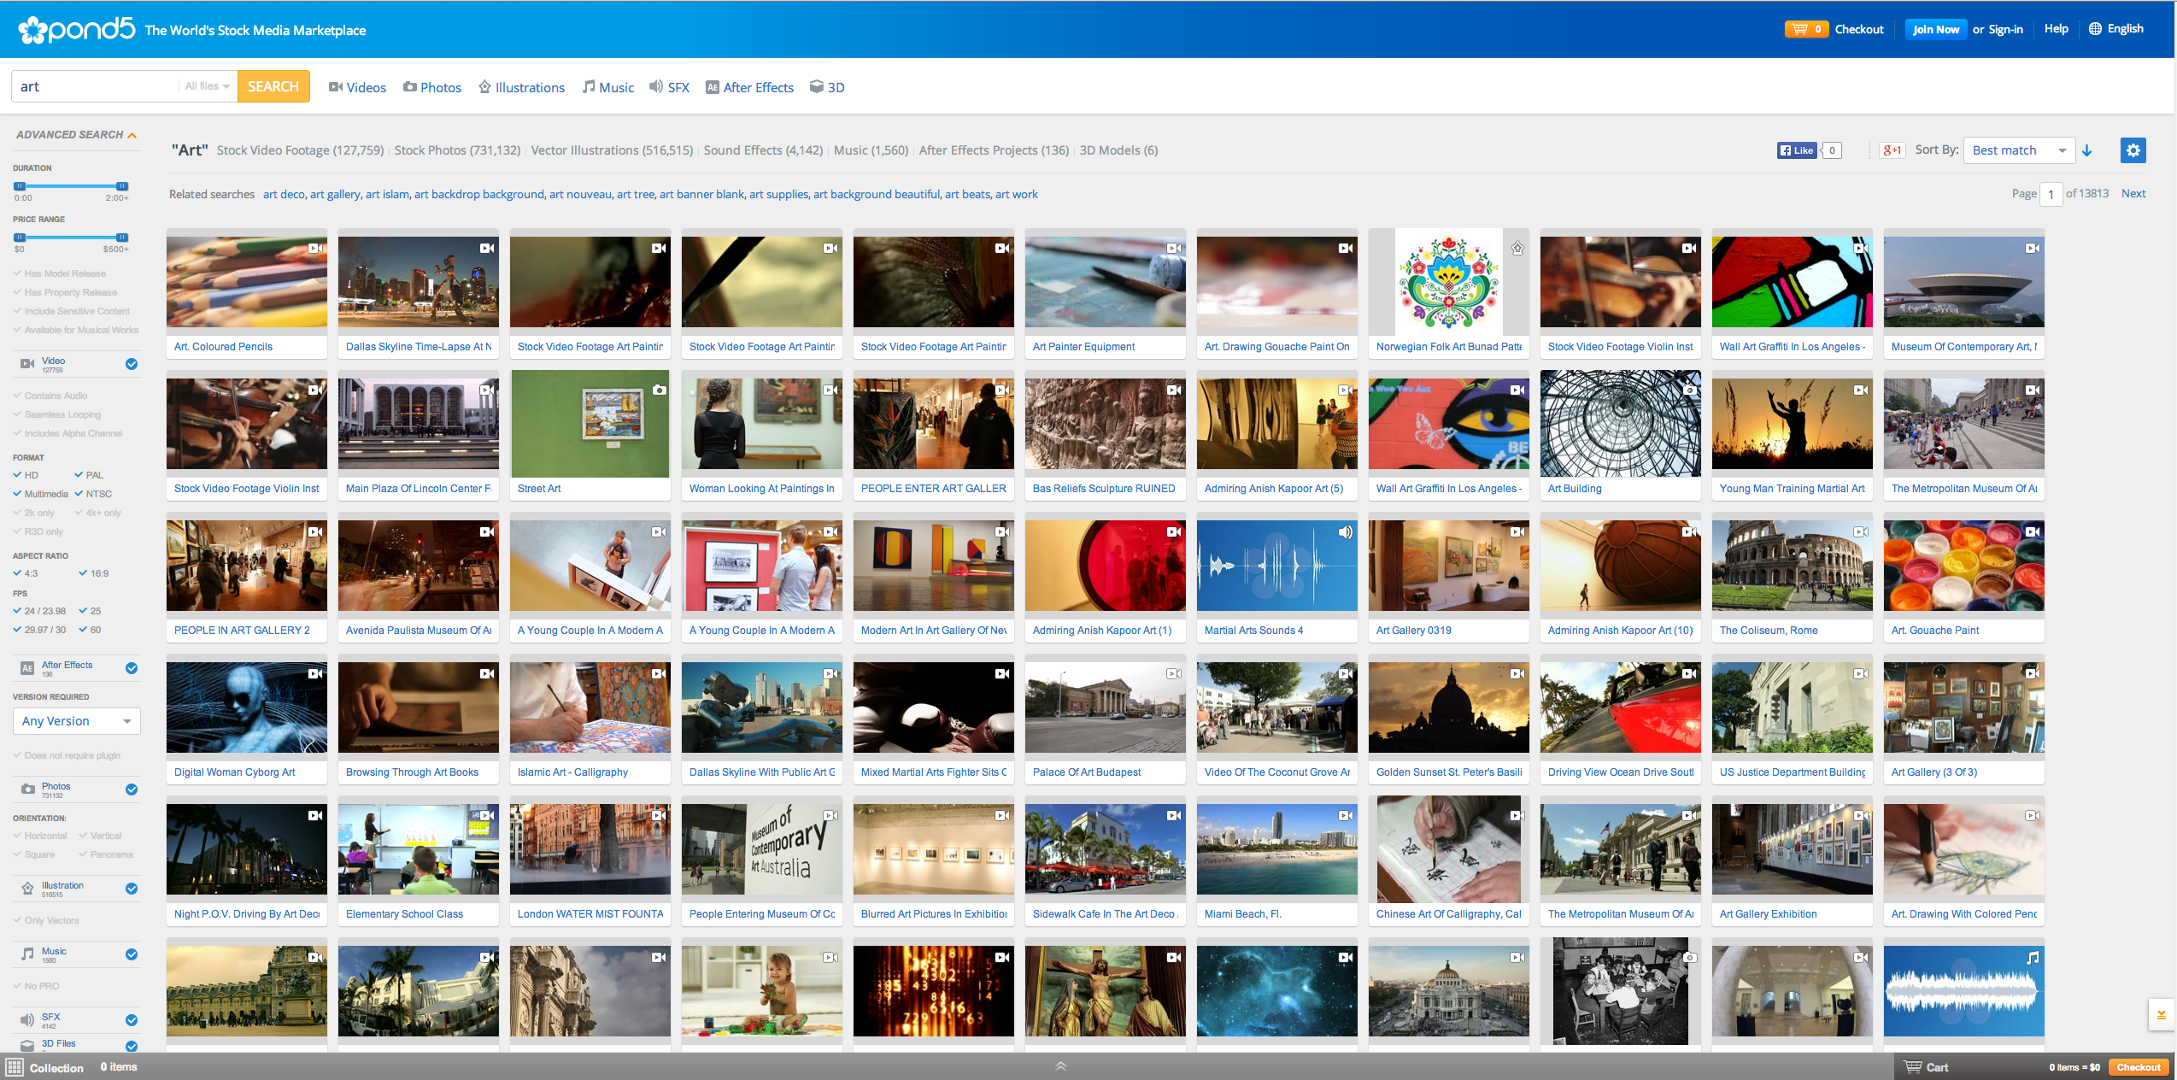
Task: Expand the Any Version dropdown
Action: tap(76, 721)
